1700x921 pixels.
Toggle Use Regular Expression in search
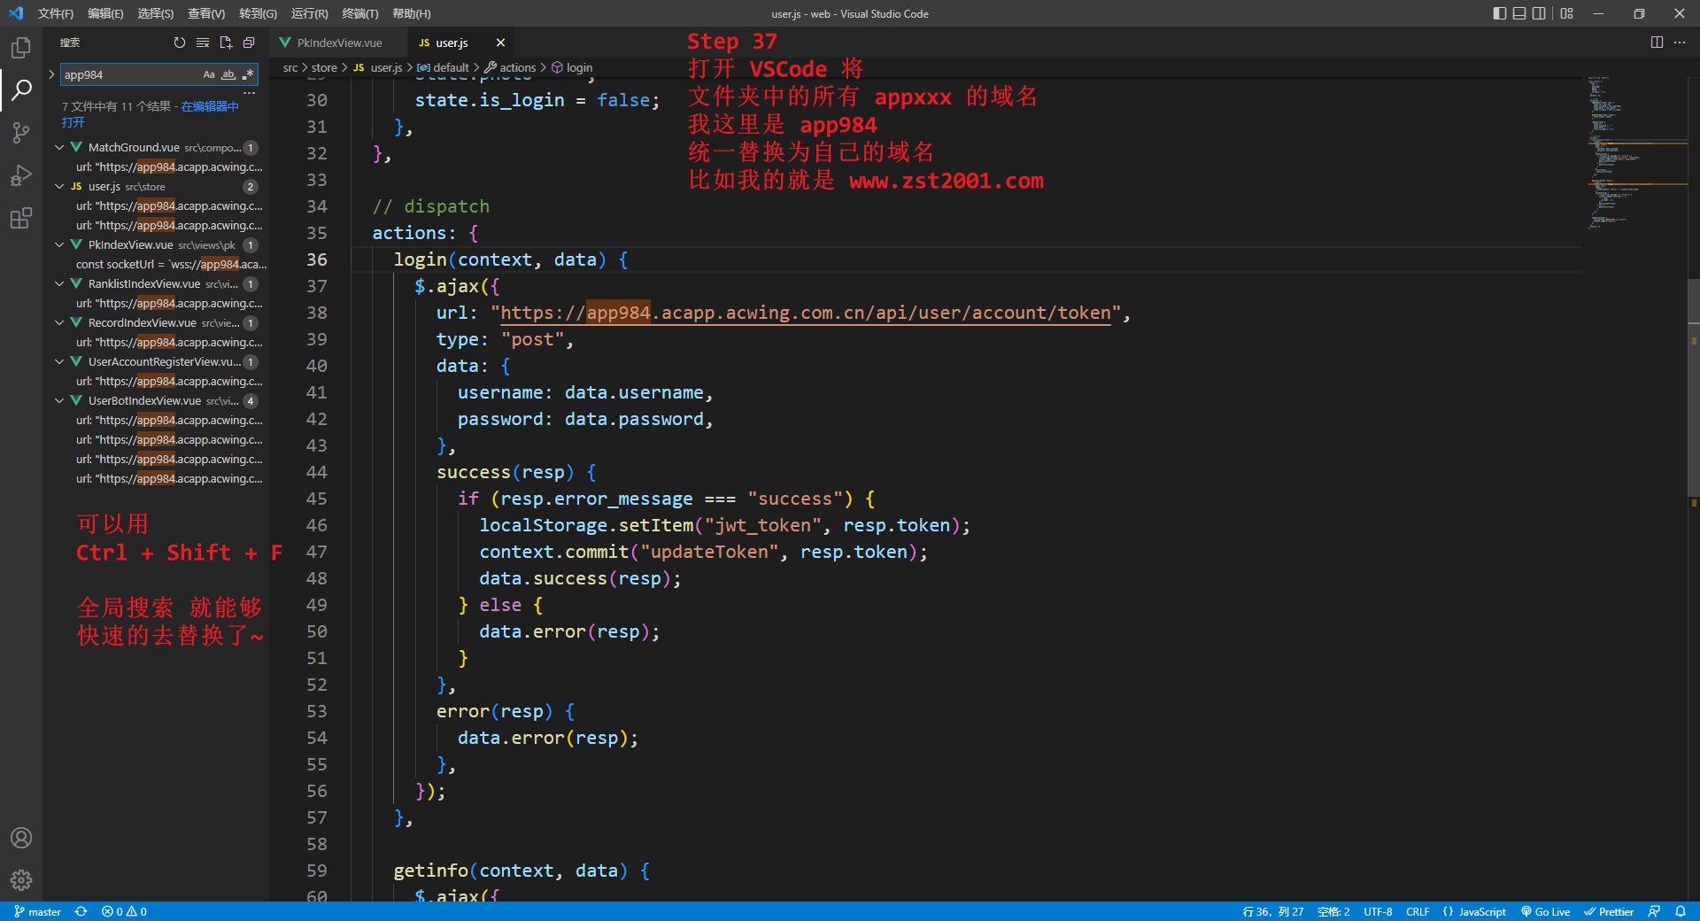(248, 74)
